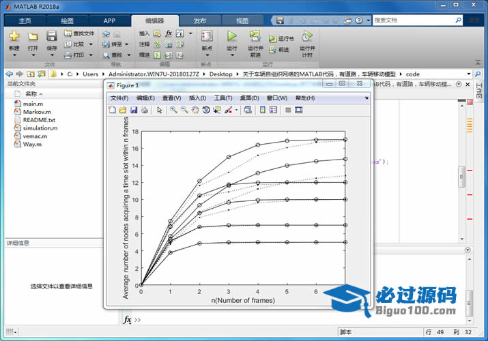
Task: Click the green Run (运行) icon
Action: point(232,36)
